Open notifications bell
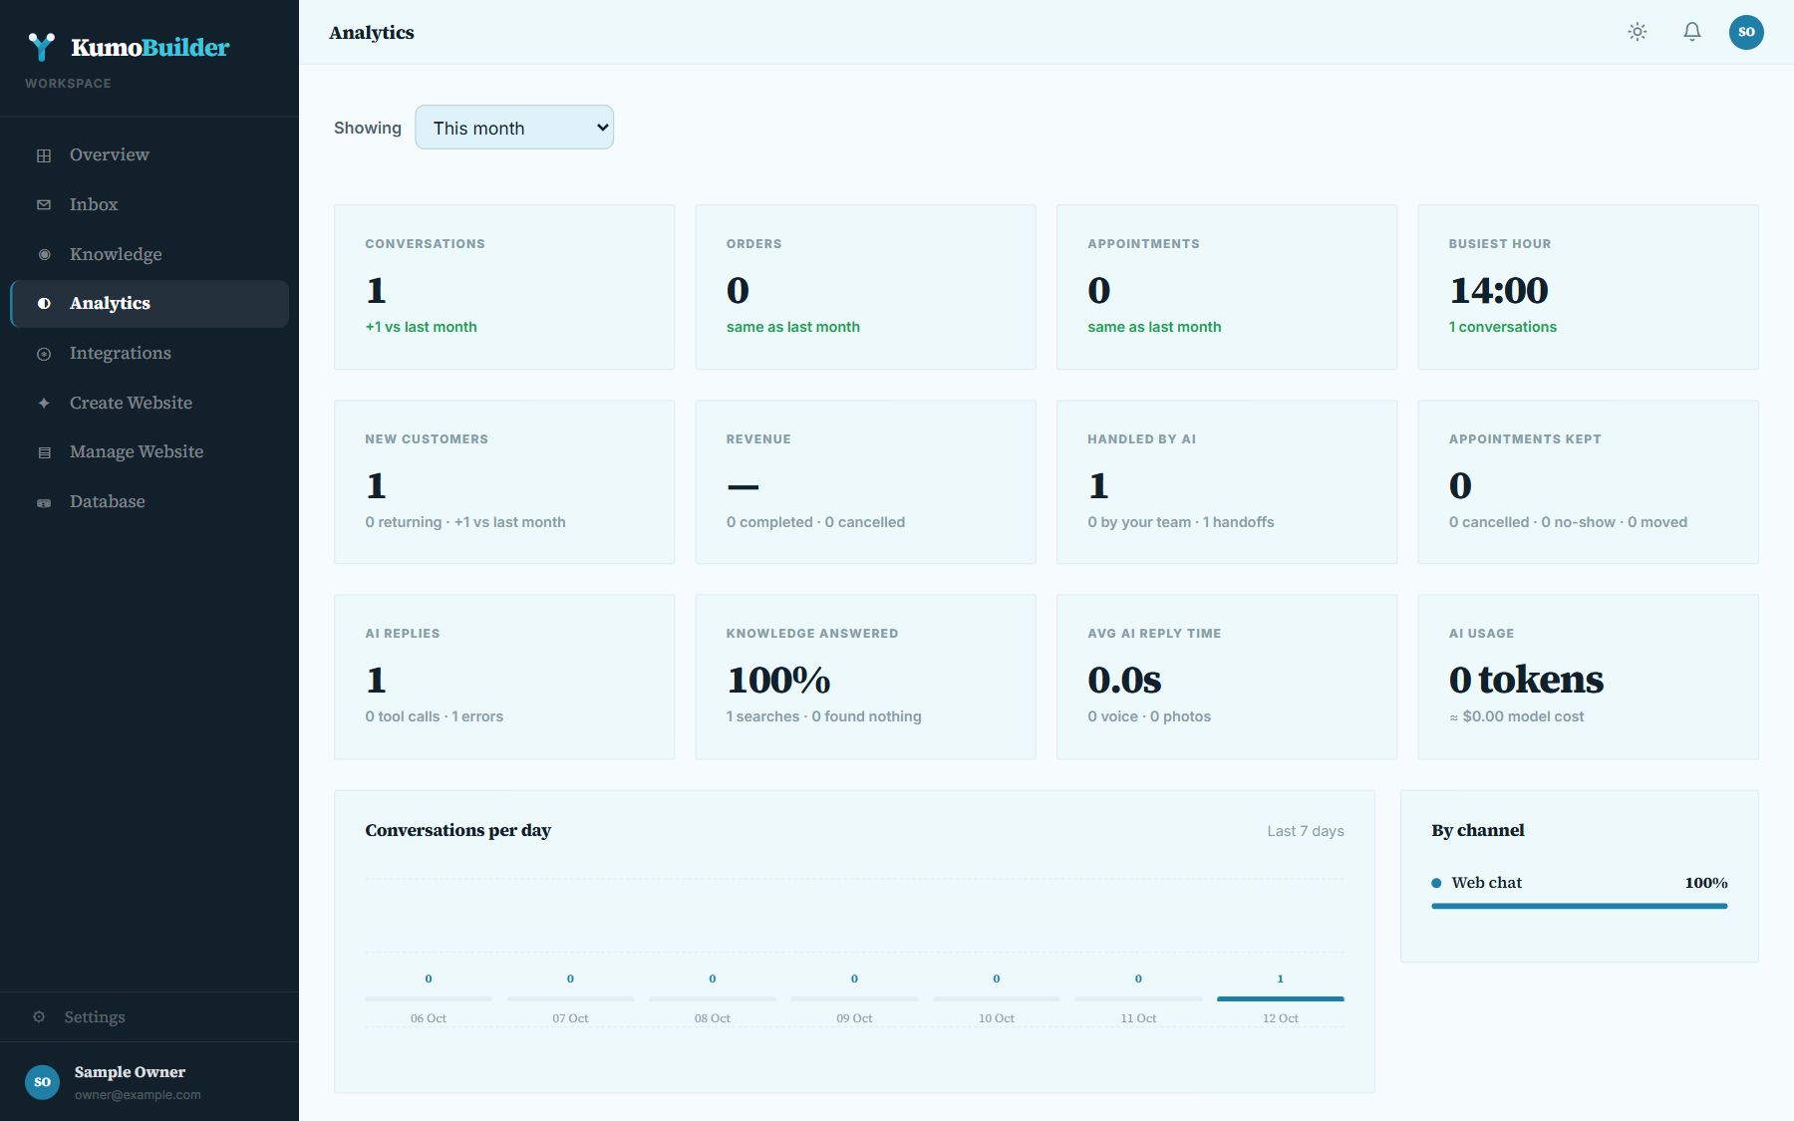 point(1692,32)
